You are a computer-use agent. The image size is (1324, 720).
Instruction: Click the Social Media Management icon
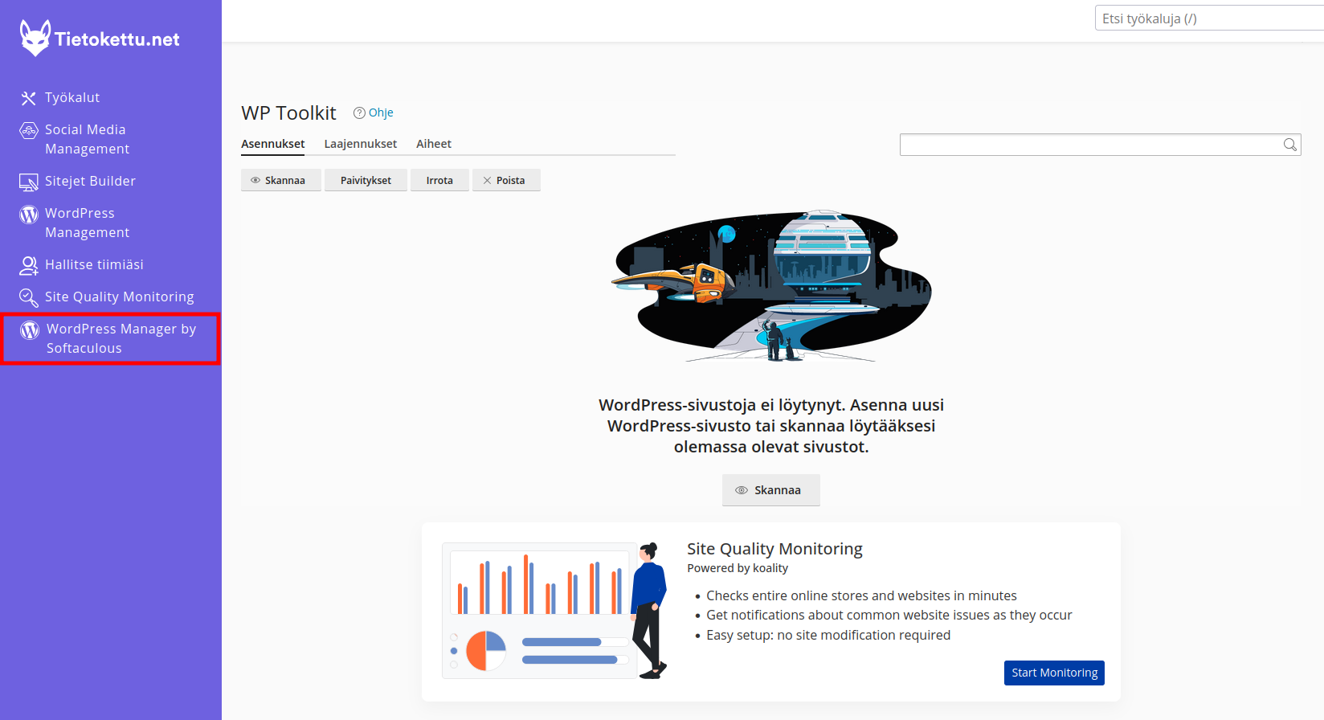click(x=29, y=130)
